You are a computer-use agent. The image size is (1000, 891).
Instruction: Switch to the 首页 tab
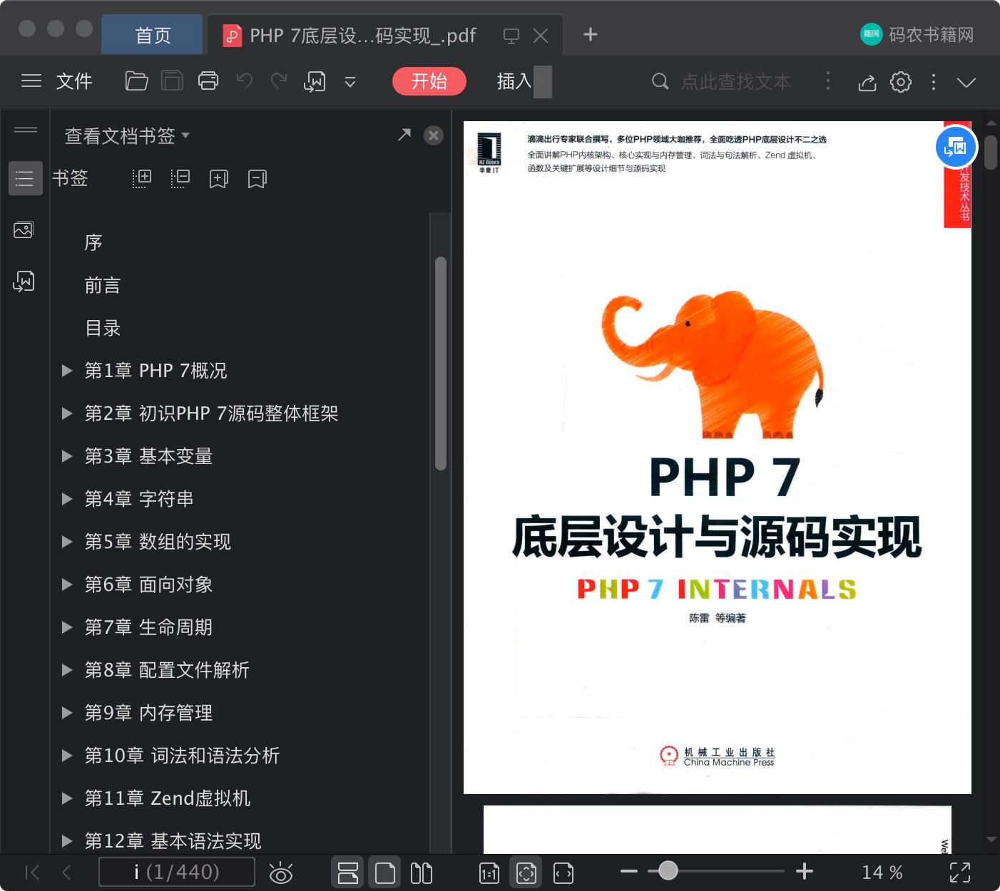click(153, 35)
